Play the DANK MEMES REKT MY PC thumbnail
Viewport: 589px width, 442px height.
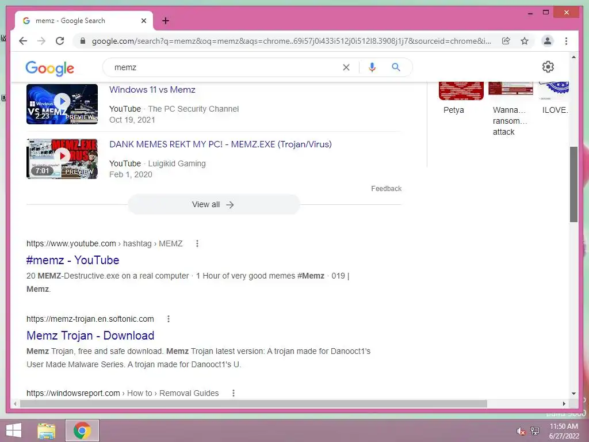pyautogui.click(x=62, y=159)
